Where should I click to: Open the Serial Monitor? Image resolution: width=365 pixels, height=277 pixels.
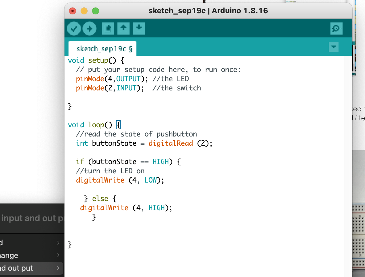337,29
